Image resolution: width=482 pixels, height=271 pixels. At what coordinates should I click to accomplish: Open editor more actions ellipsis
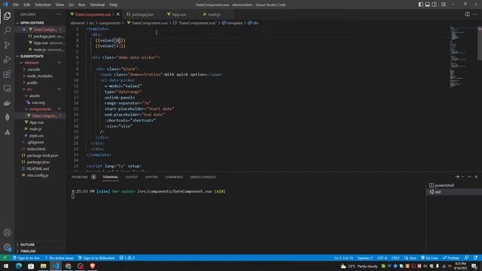475,14
